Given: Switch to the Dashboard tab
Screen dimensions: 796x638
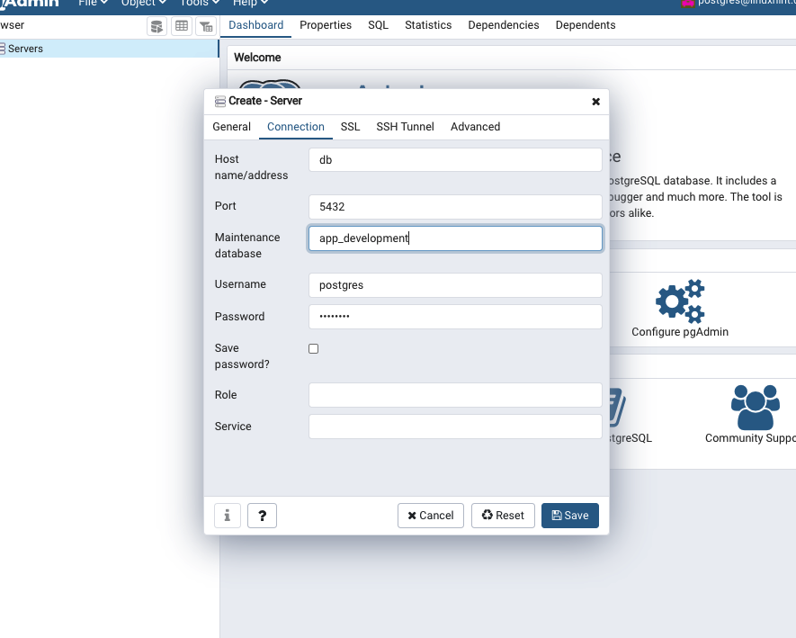Looking at the screenshot, I should coord(255,25).
